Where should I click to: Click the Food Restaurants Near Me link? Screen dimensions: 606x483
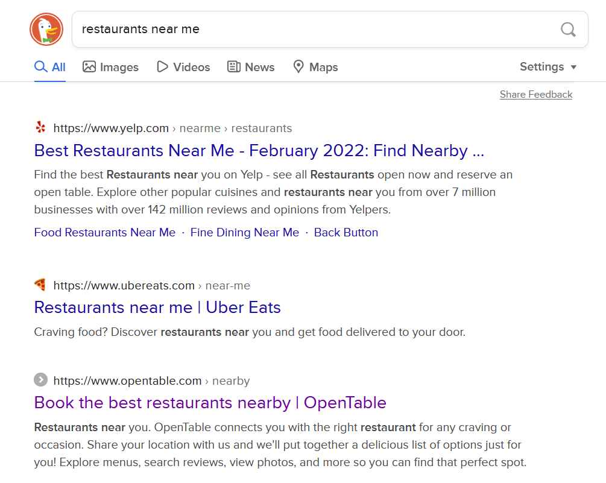click(104, 232)
